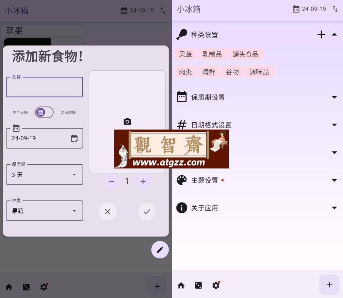This screenshot has height=298, width=343.
Task: Click sort arrows icon in left header
Action: point(163,10)
